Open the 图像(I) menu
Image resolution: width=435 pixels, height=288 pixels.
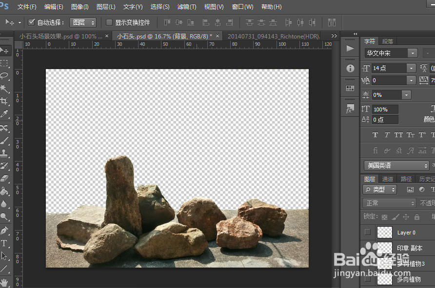coord(79,7)
